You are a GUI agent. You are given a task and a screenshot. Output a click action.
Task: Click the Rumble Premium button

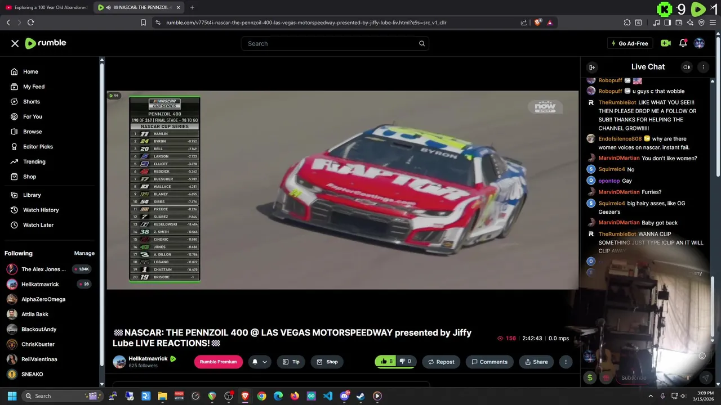coord(218,362)
